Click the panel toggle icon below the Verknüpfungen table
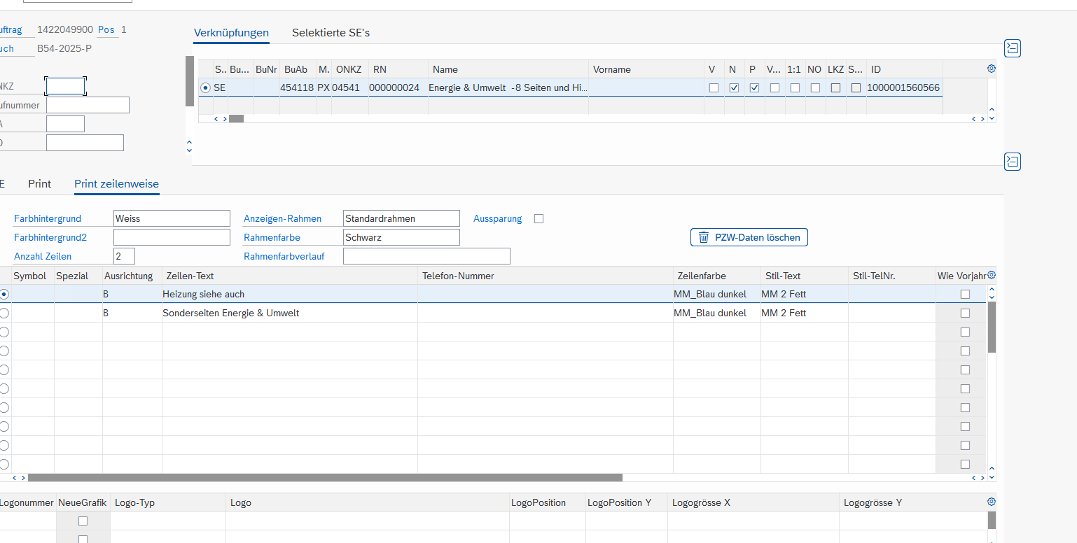The width and height of the screenshot is (1077, 543). [1013, 162]
